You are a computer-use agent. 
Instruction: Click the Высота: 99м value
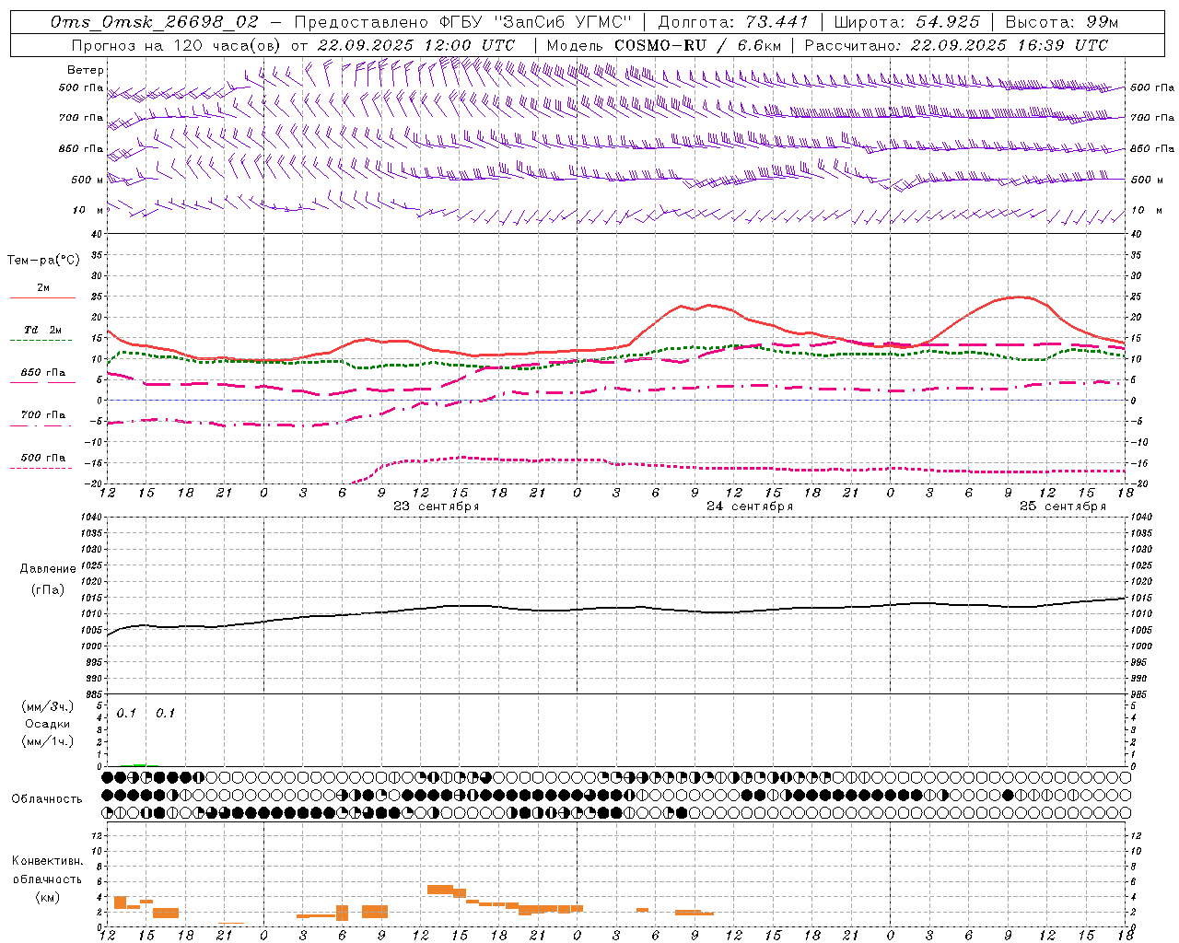1062,22
